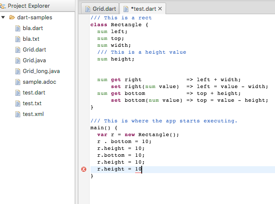The width and height of the screenshot is (275, 204).
Task: Open test.txt from the file list
Action: pos(32,104)
